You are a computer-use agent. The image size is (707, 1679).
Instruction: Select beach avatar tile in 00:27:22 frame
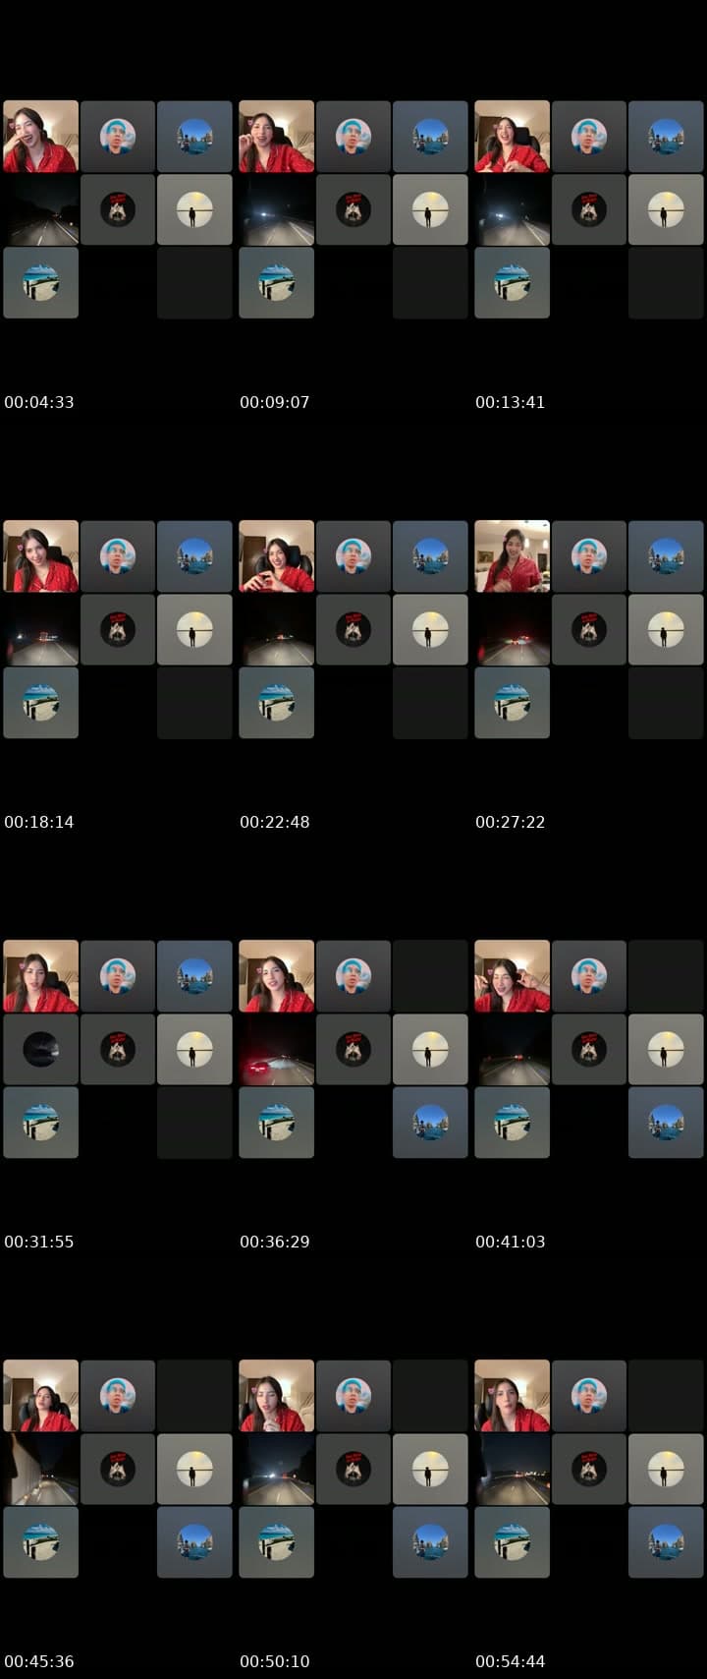pyautogui.click(x=512, y=703)
